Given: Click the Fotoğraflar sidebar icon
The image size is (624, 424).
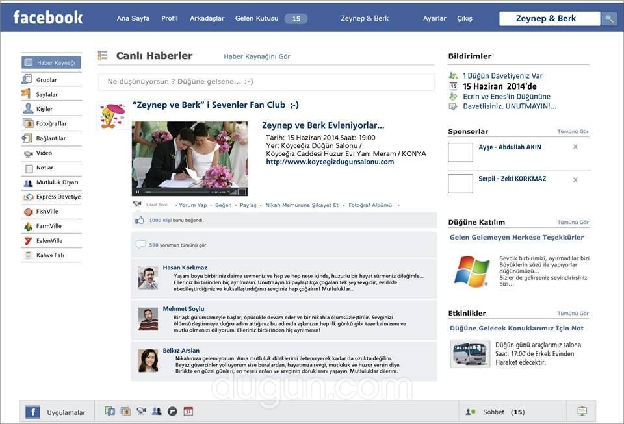Looking at the screenshot, I should coord(28,123).
